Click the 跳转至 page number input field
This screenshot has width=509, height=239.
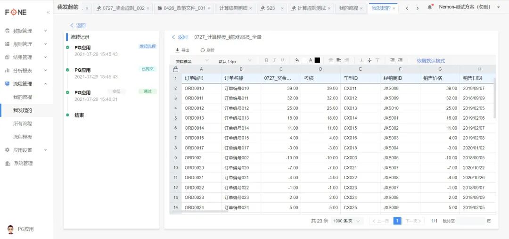[471, 221]
